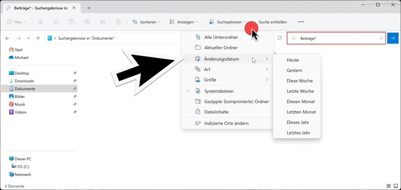
Task: Go back with the left arrow
Action: [x=7, y=38]
